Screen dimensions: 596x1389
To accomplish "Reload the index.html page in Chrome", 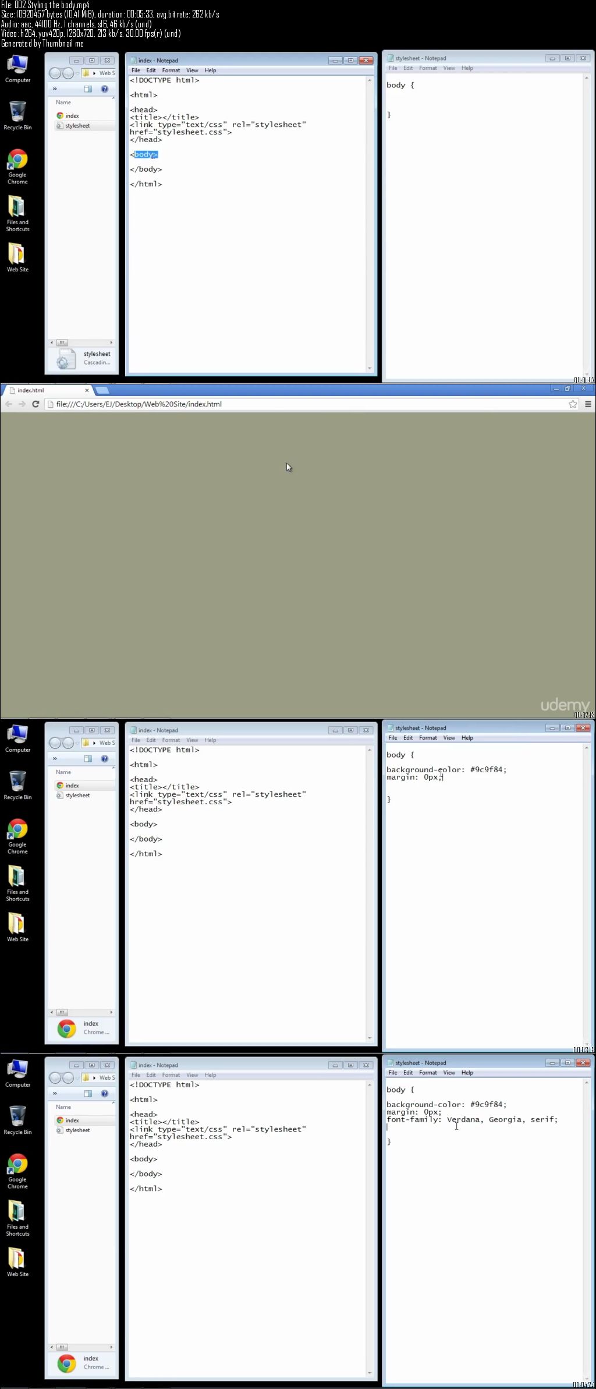I will coord(36,404).
